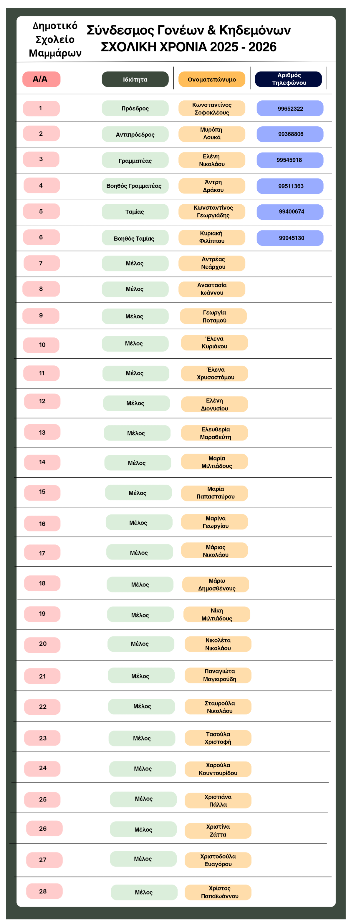Click phone number 99652322

tap(290, 109)
